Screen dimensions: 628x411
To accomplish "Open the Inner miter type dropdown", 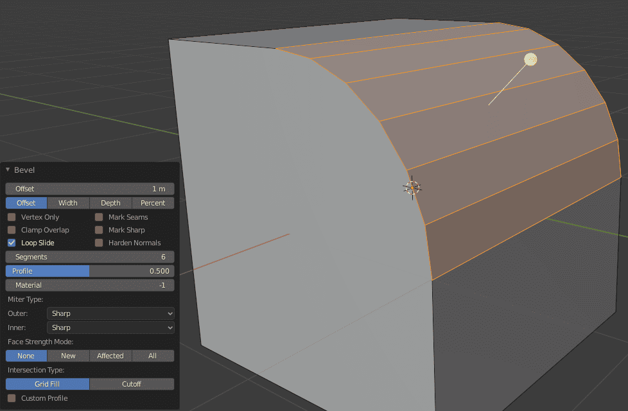I will (x=110, y=328).
